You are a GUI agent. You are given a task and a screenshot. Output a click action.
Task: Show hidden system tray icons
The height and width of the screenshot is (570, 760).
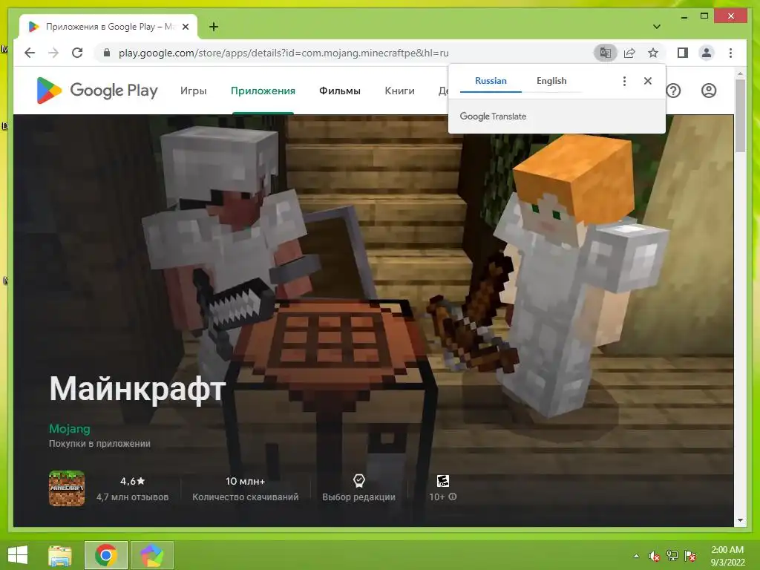click(x=636, y=557)
